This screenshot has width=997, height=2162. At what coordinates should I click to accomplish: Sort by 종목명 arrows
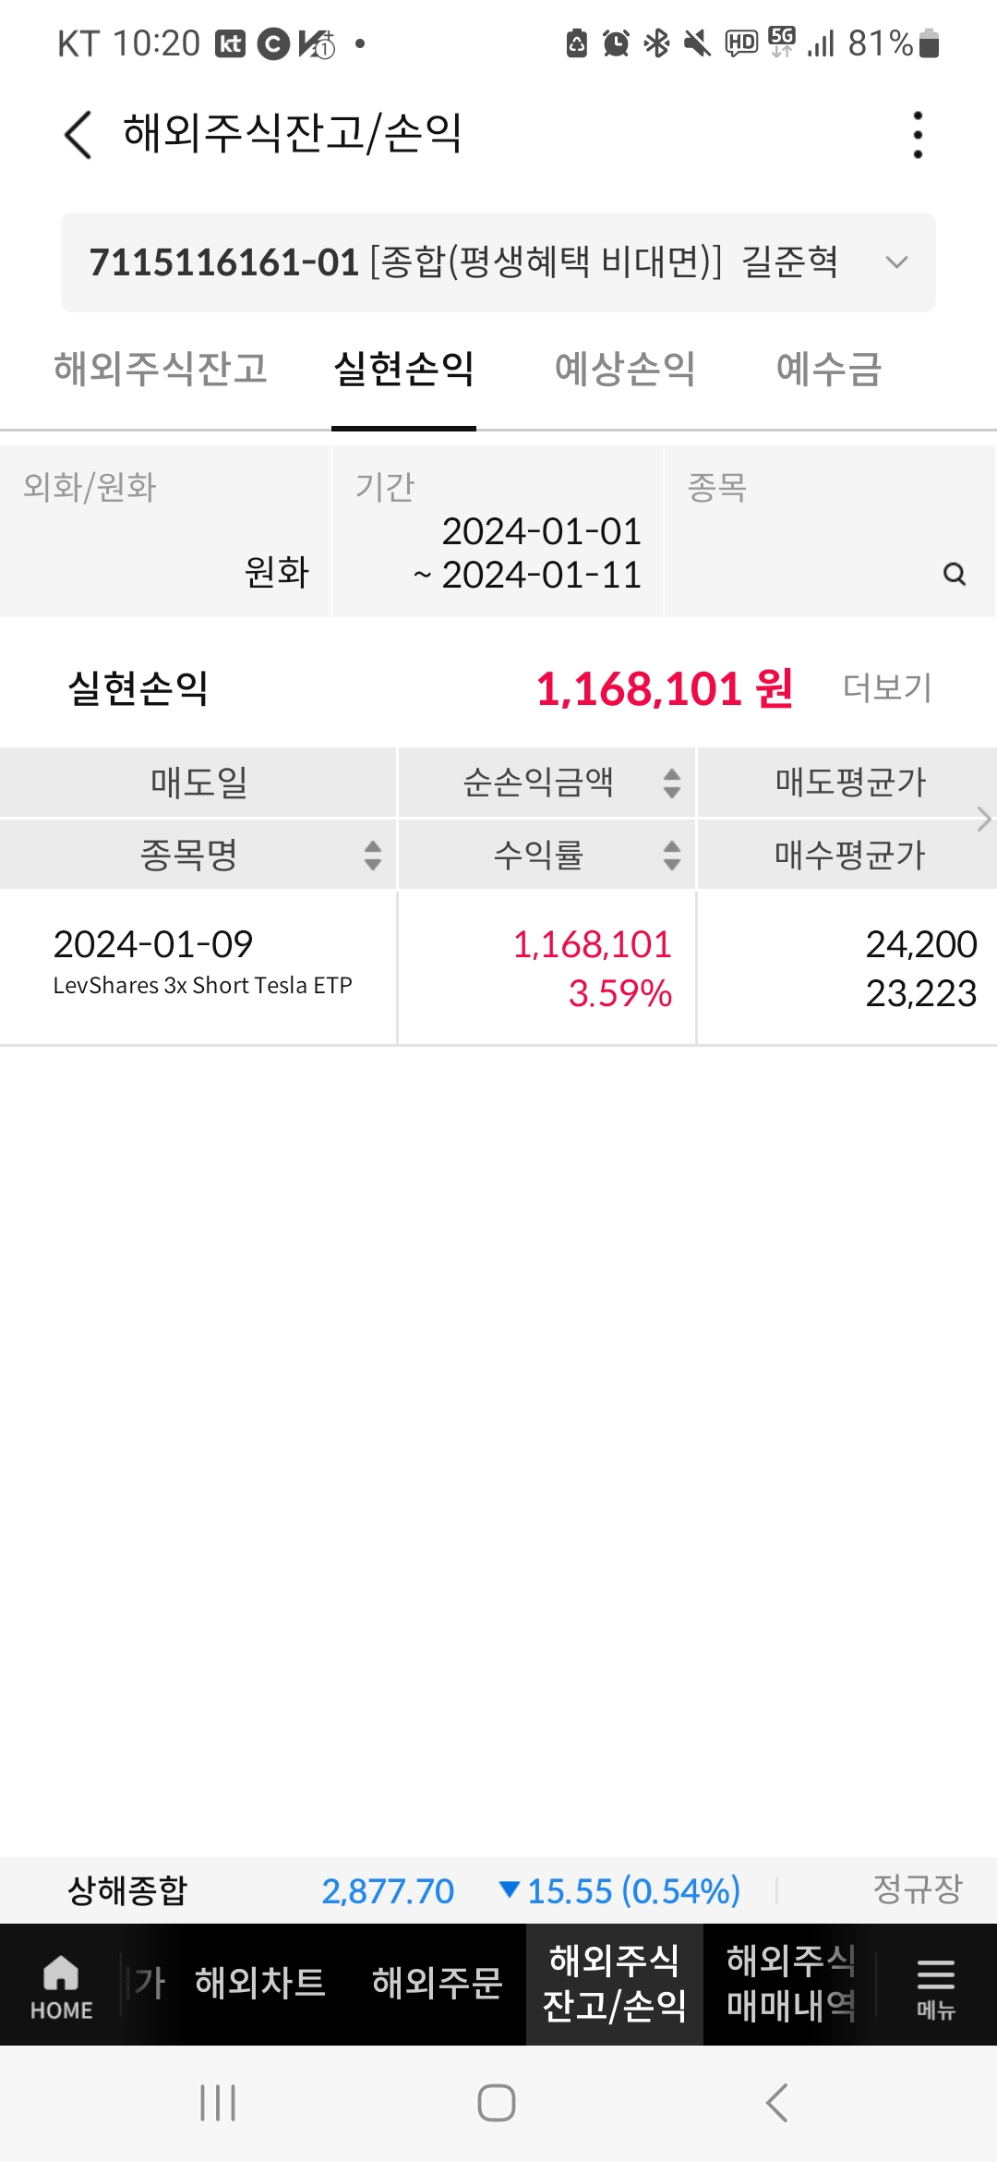373,856
